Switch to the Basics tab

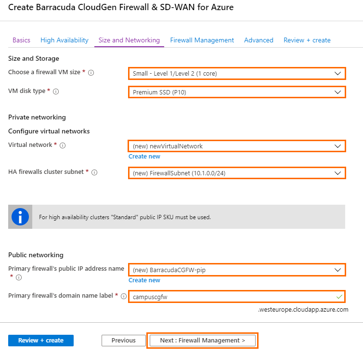[x=21, y=40]
